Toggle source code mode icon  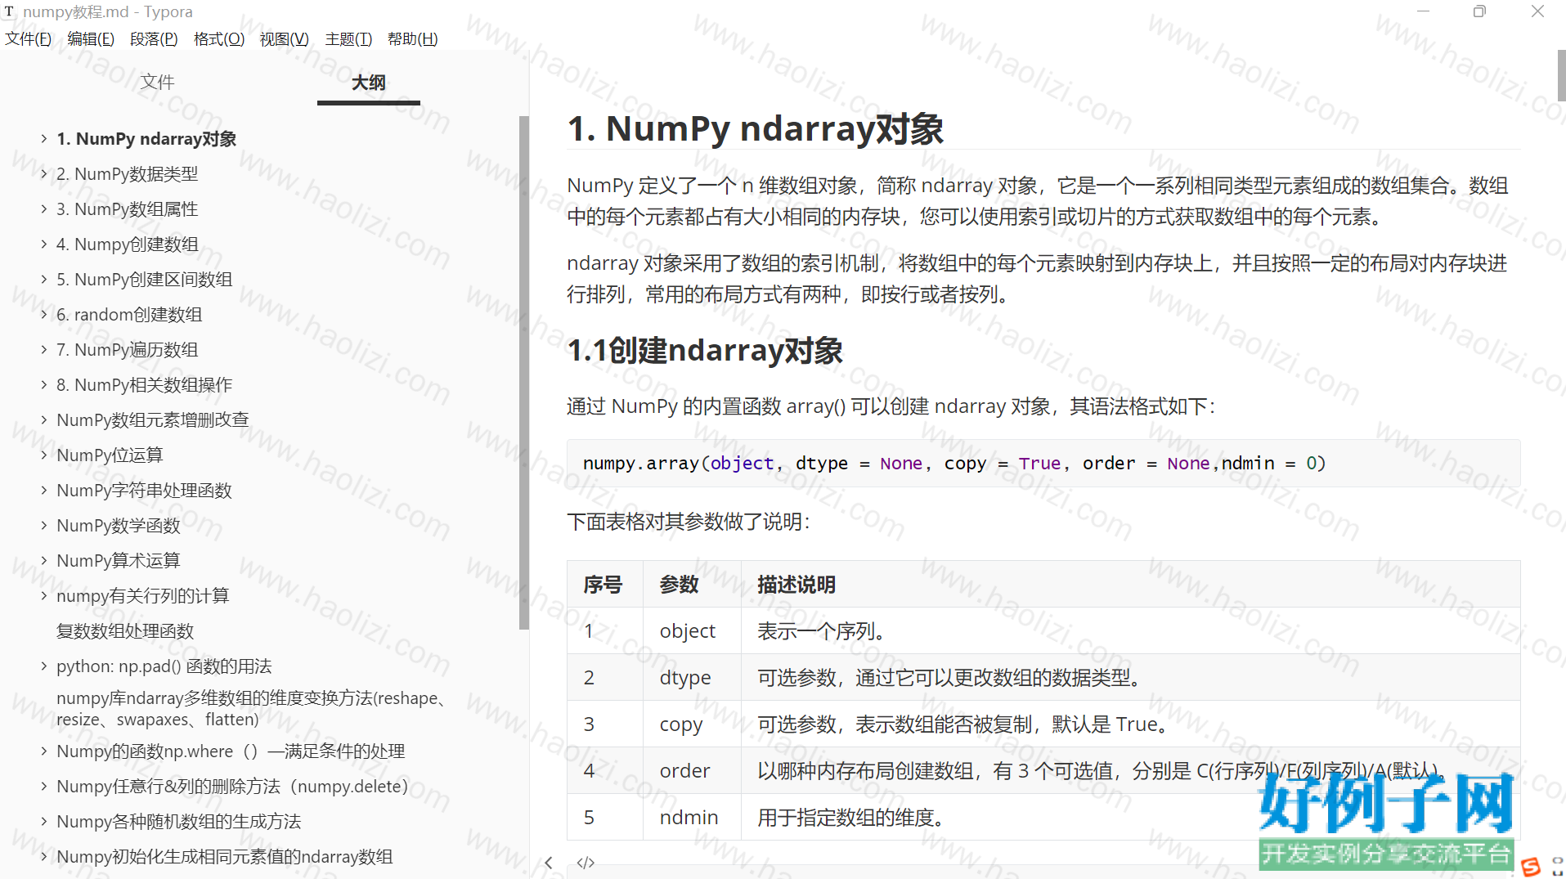(586, 863)
